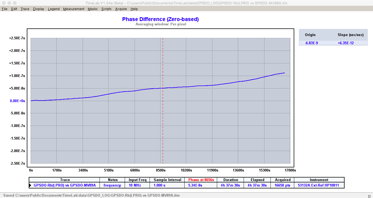Click the red close window button
This screenshot has width=373, height=198.
(x=3, y=3)
